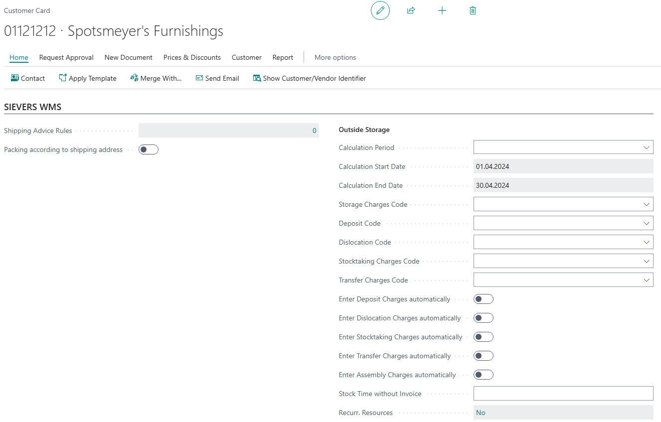The image size is (661, 422).
Task: Click the trash delete icon
Action: pyautogui.click(x=473, y=10)
